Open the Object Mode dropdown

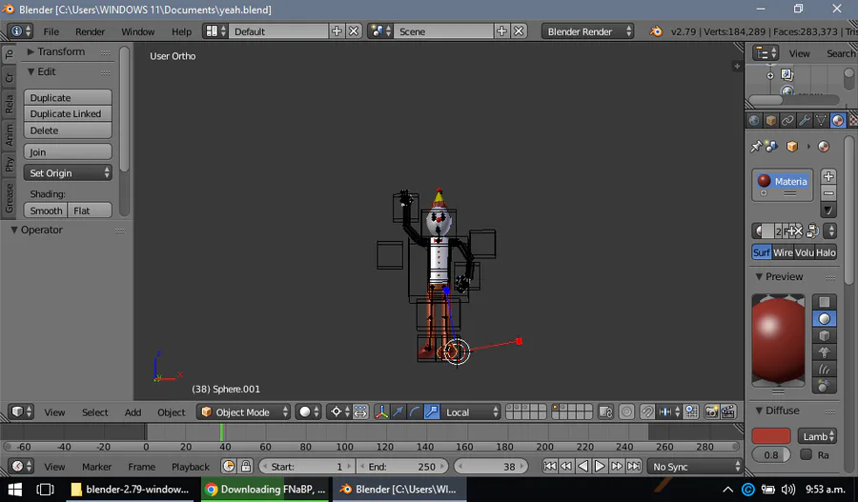coord(243,412)
